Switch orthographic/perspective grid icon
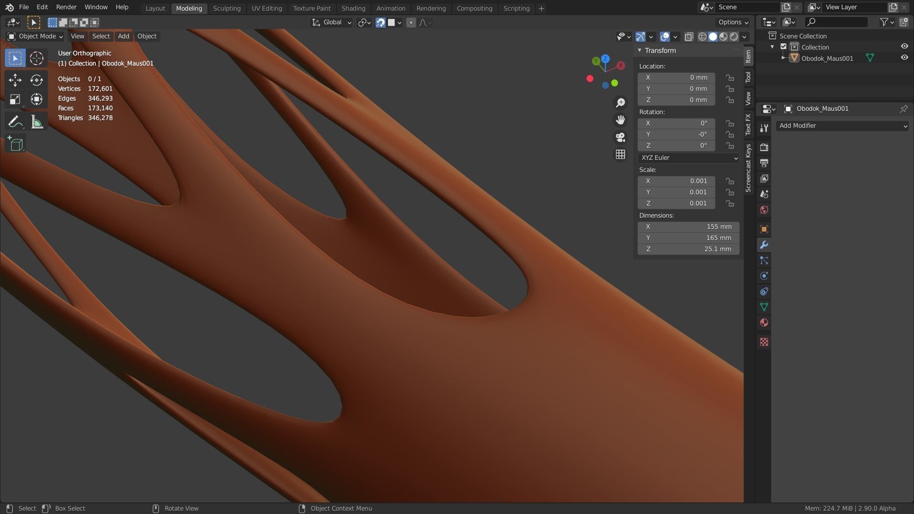Viewport: 914px width, 514px height. click(620, 154)
